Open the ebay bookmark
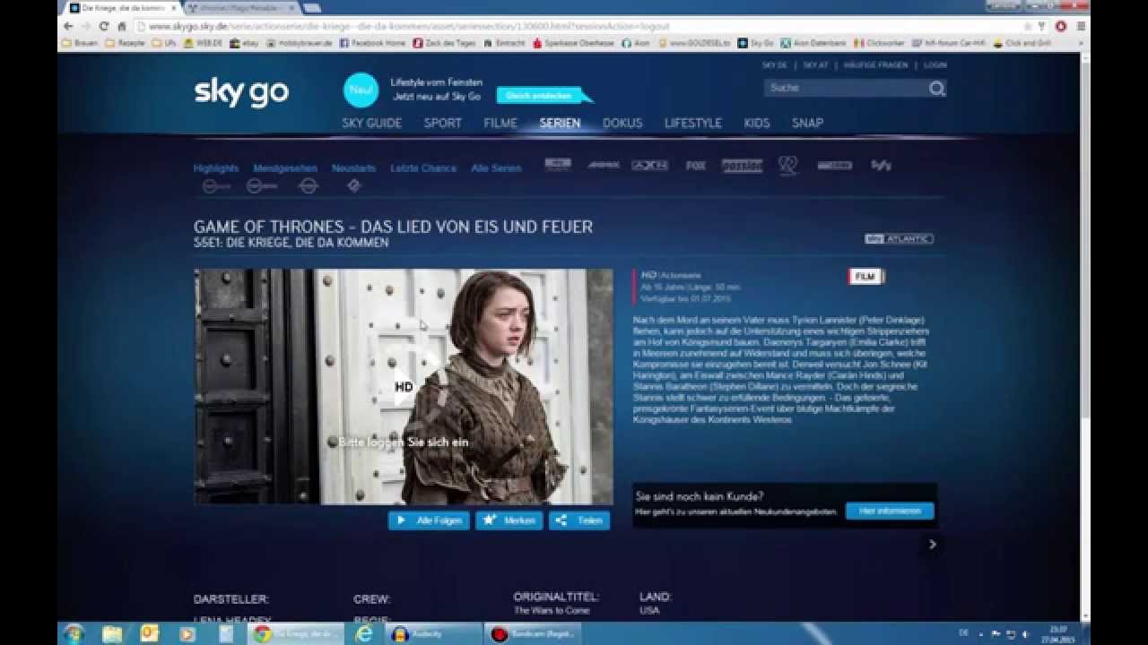 click(245, 42)
